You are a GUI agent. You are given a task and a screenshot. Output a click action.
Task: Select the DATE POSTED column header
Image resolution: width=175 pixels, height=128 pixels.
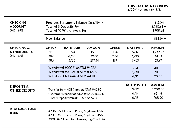coord(135,85)
